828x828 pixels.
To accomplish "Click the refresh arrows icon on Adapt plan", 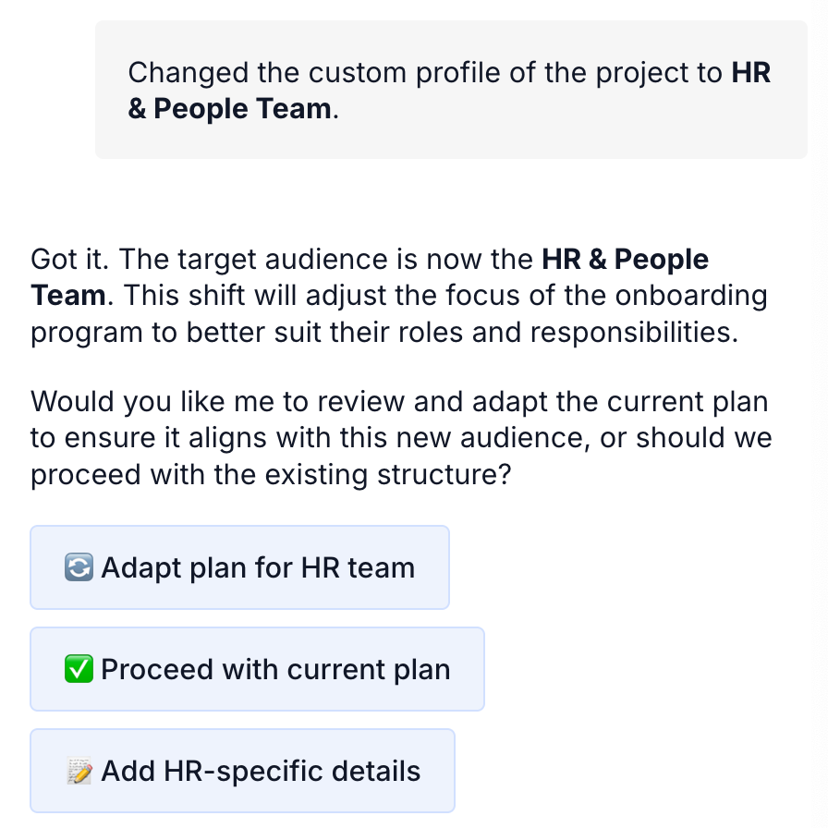I will pyautogui.click(x=79, y=567).
